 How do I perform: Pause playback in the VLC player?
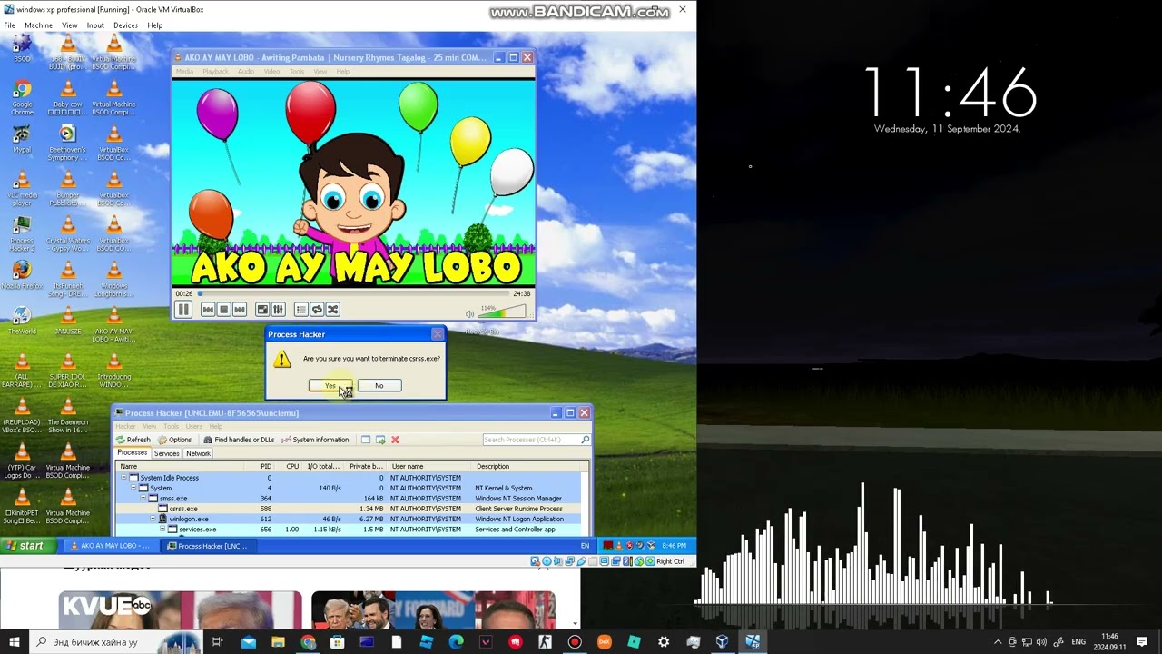[182, 310]
